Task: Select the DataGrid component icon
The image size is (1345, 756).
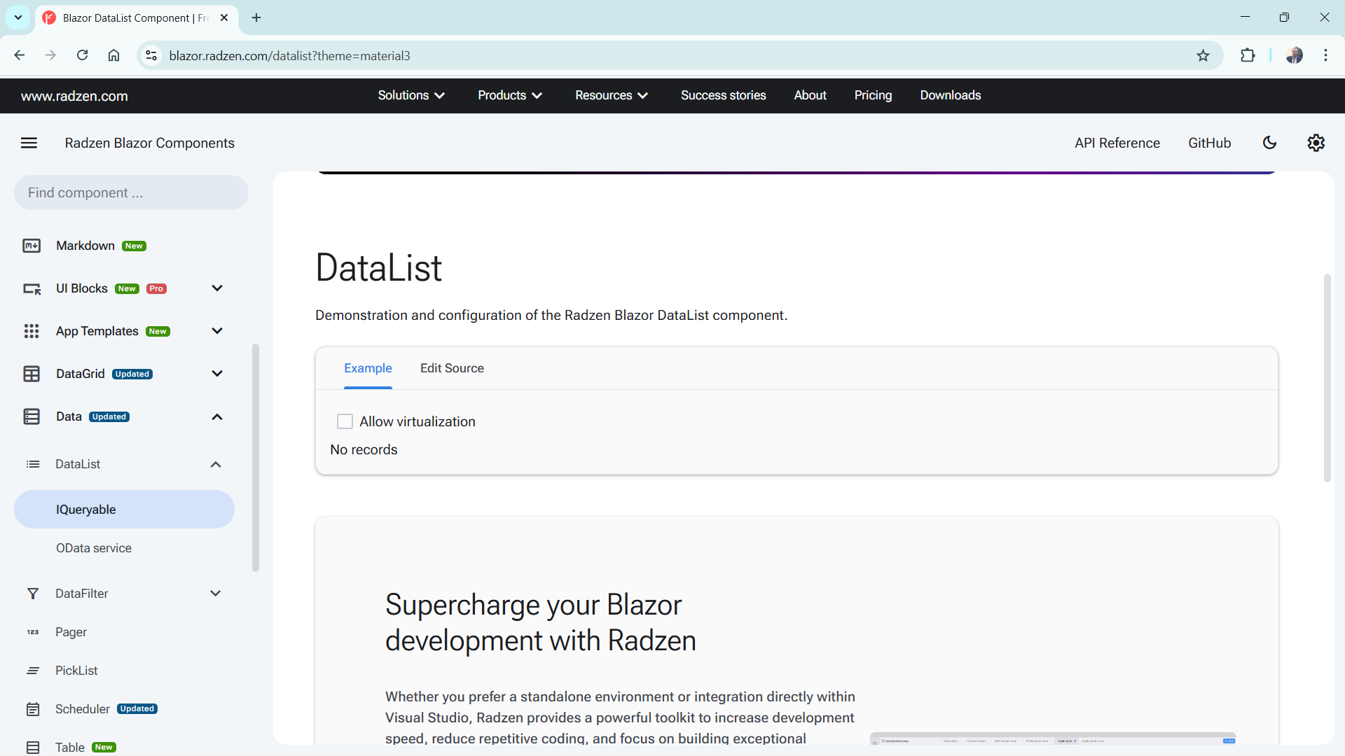Action: coord(32,374)
